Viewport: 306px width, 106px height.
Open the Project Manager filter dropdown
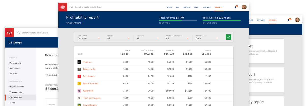(177, 38)
